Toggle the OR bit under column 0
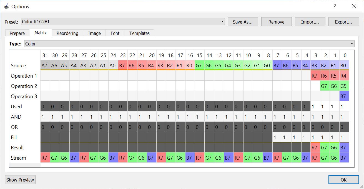The height and width of the screenshot is (189, 364). (344, 127)
